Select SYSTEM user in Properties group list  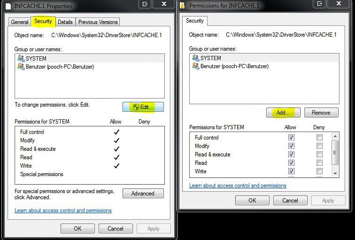(89, 58)
